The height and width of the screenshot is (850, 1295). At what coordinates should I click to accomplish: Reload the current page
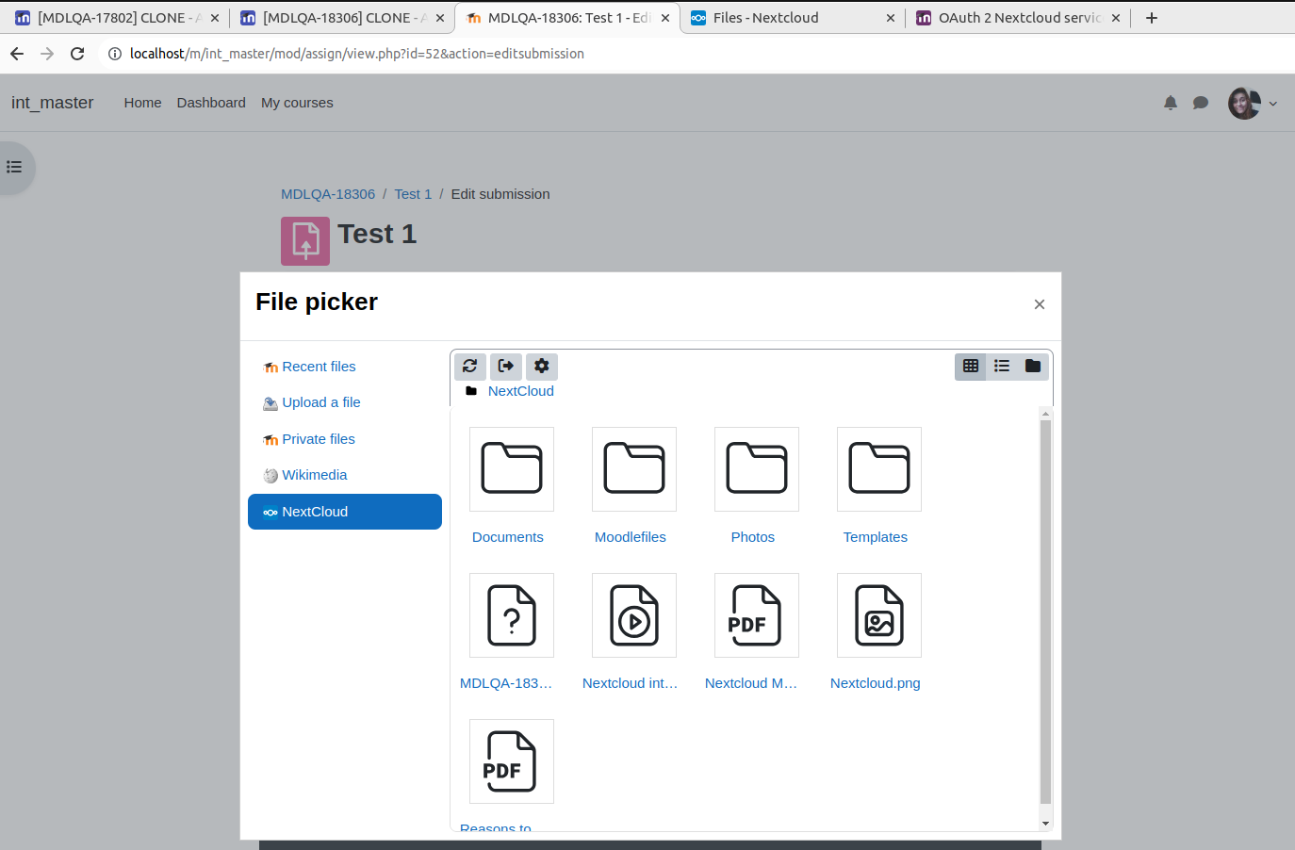pos(77,54)
